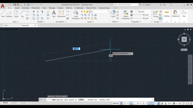
Task: Click the Offset tool icon
Action: click(x=48, y=18)
